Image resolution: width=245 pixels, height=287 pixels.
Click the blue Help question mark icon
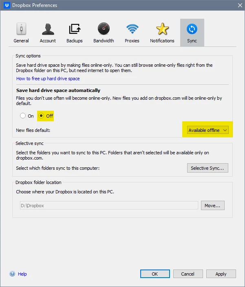point(12,274)
